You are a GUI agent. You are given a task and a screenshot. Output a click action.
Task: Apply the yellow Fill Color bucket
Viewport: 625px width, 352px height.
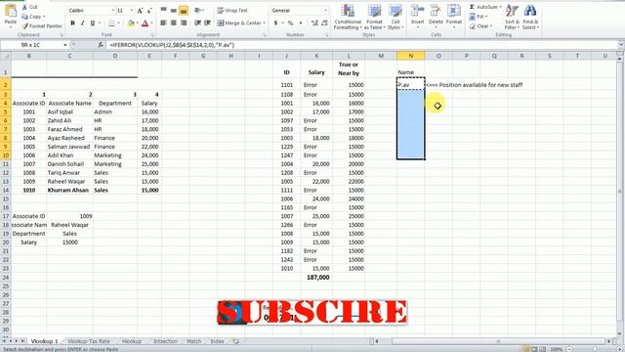[x=130, y=23]
